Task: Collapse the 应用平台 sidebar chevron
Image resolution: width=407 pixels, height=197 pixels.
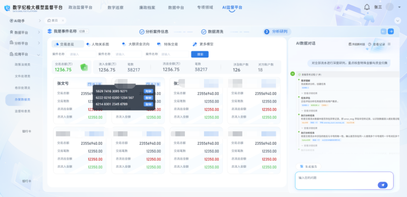Action: point(39,55)
